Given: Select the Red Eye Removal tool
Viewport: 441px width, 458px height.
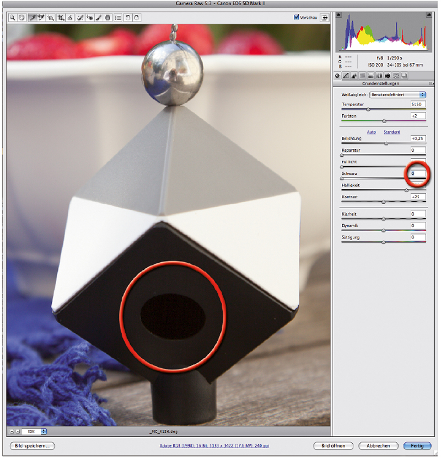Looking at the screenshot, I should (x=89, y=18).
